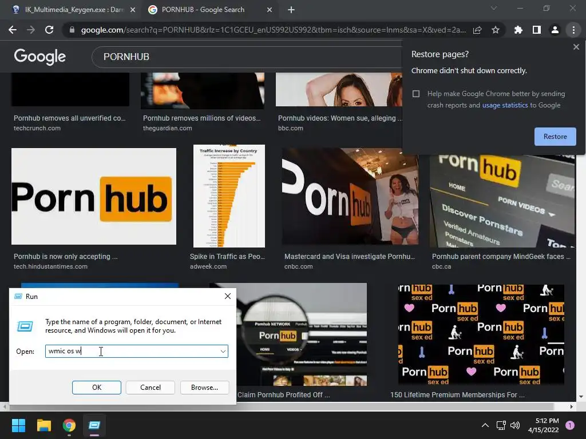The height and width of the screenshot is (439, 586).
Task: Open the 150 Lifetime Premium Memberships caption
Action: 457,395
